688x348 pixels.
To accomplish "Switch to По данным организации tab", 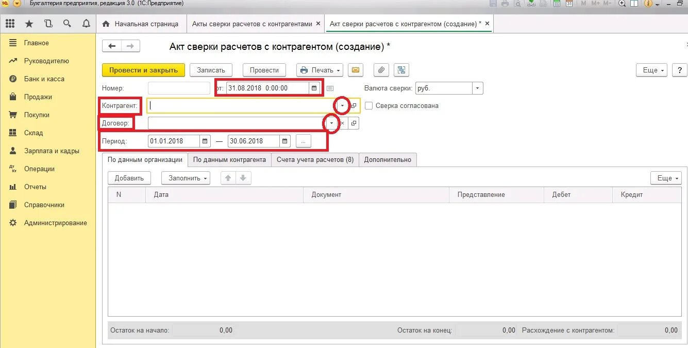I will (145, 160).
